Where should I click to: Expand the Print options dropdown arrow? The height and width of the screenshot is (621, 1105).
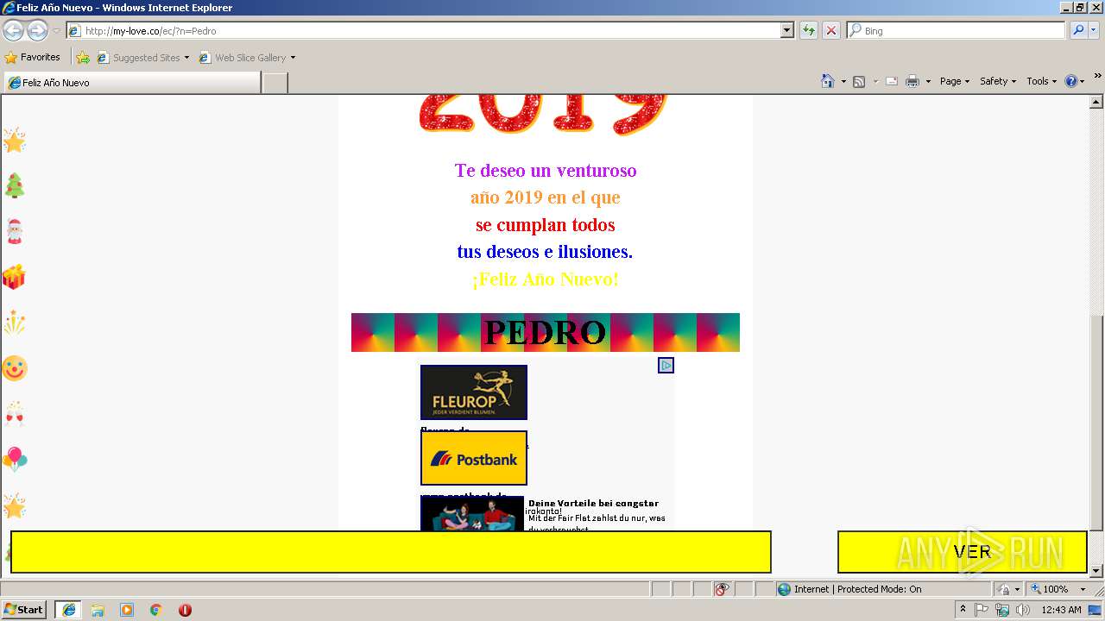pos(928,81)
